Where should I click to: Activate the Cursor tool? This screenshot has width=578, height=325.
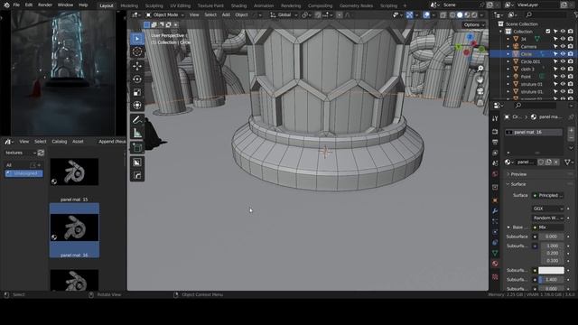tap(137, 52)
